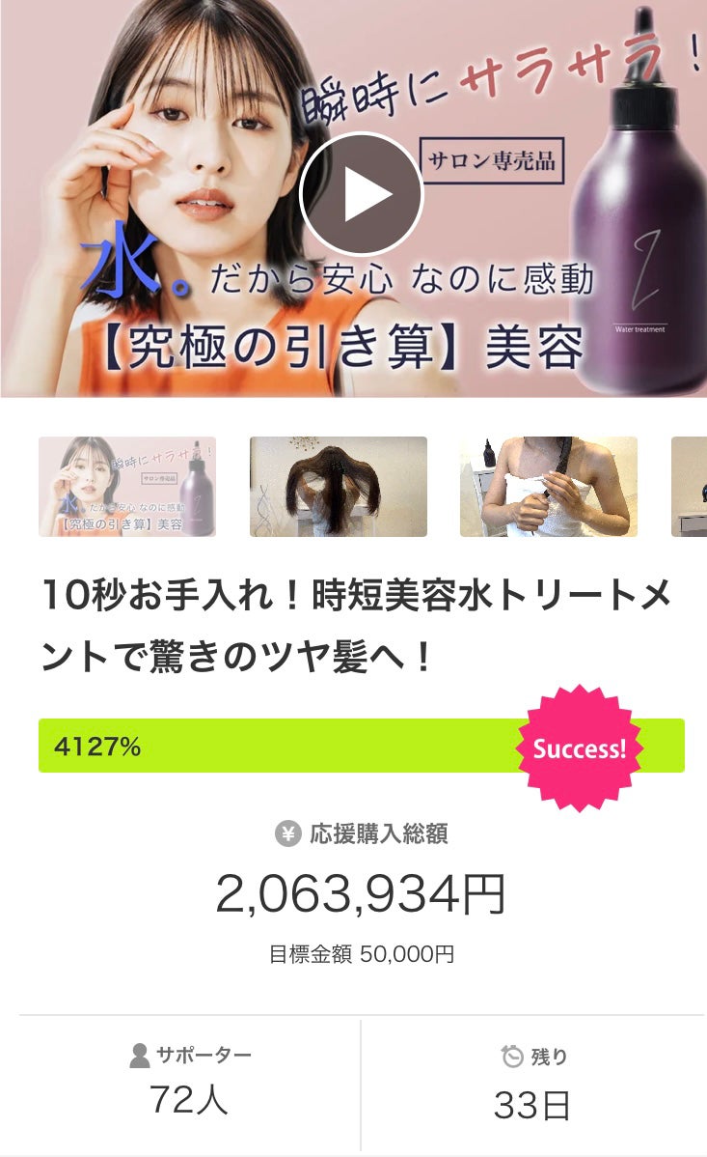Tap the 応援購入総額 label
The height and width of the screenshot is (1157, 707).
[x=379, y=833]
